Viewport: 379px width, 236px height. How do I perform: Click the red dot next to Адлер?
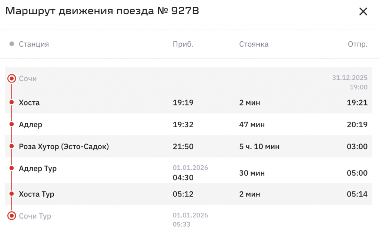point(11,124)
